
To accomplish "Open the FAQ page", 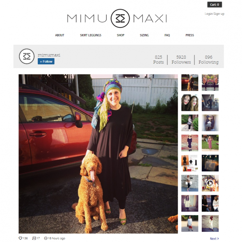I will coord(167,35).
